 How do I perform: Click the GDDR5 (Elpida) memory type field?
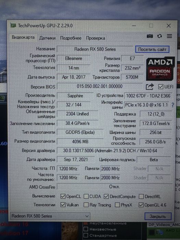[80, 132]
